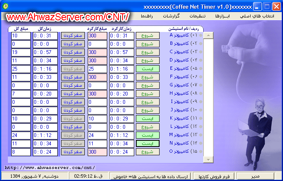This screenshot has height=181, width=283.
Task: Click the مبلغ کل column header
Action: [21, 29]
